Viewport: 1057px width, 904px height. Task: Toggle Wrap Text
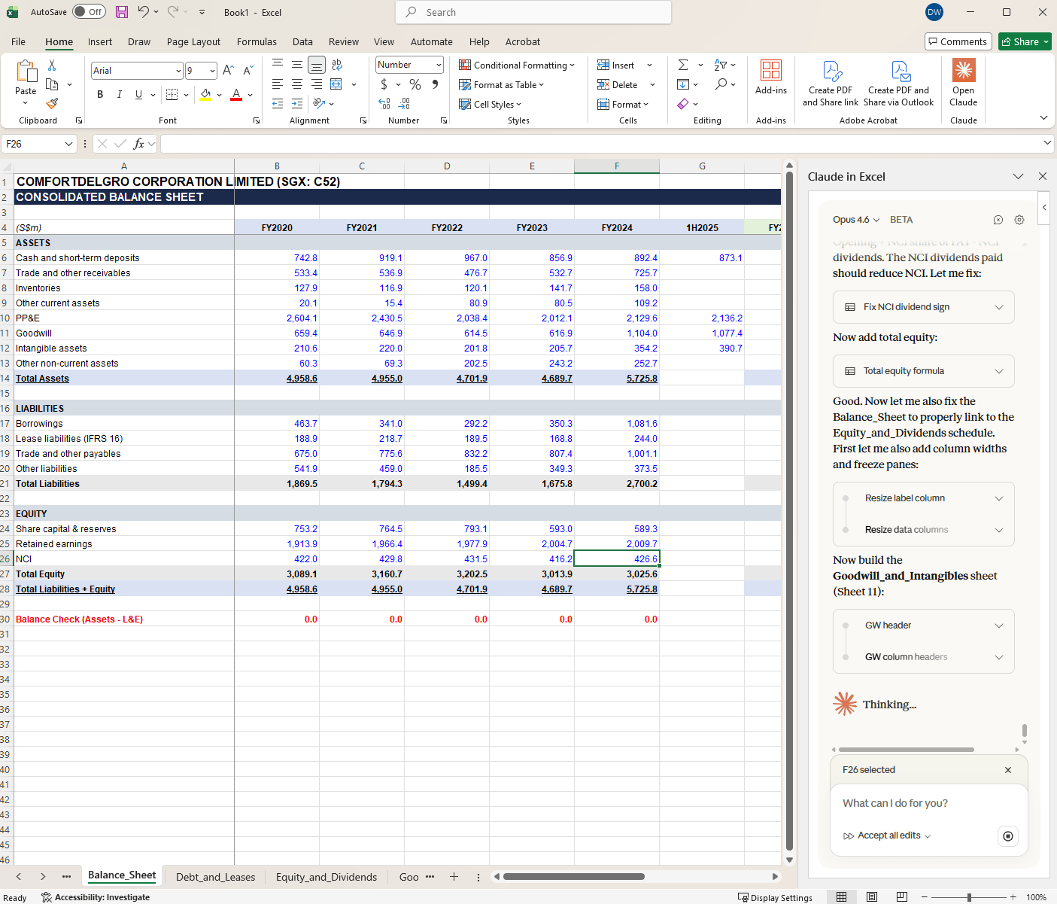pyautogui.click(x=337, y=65)
